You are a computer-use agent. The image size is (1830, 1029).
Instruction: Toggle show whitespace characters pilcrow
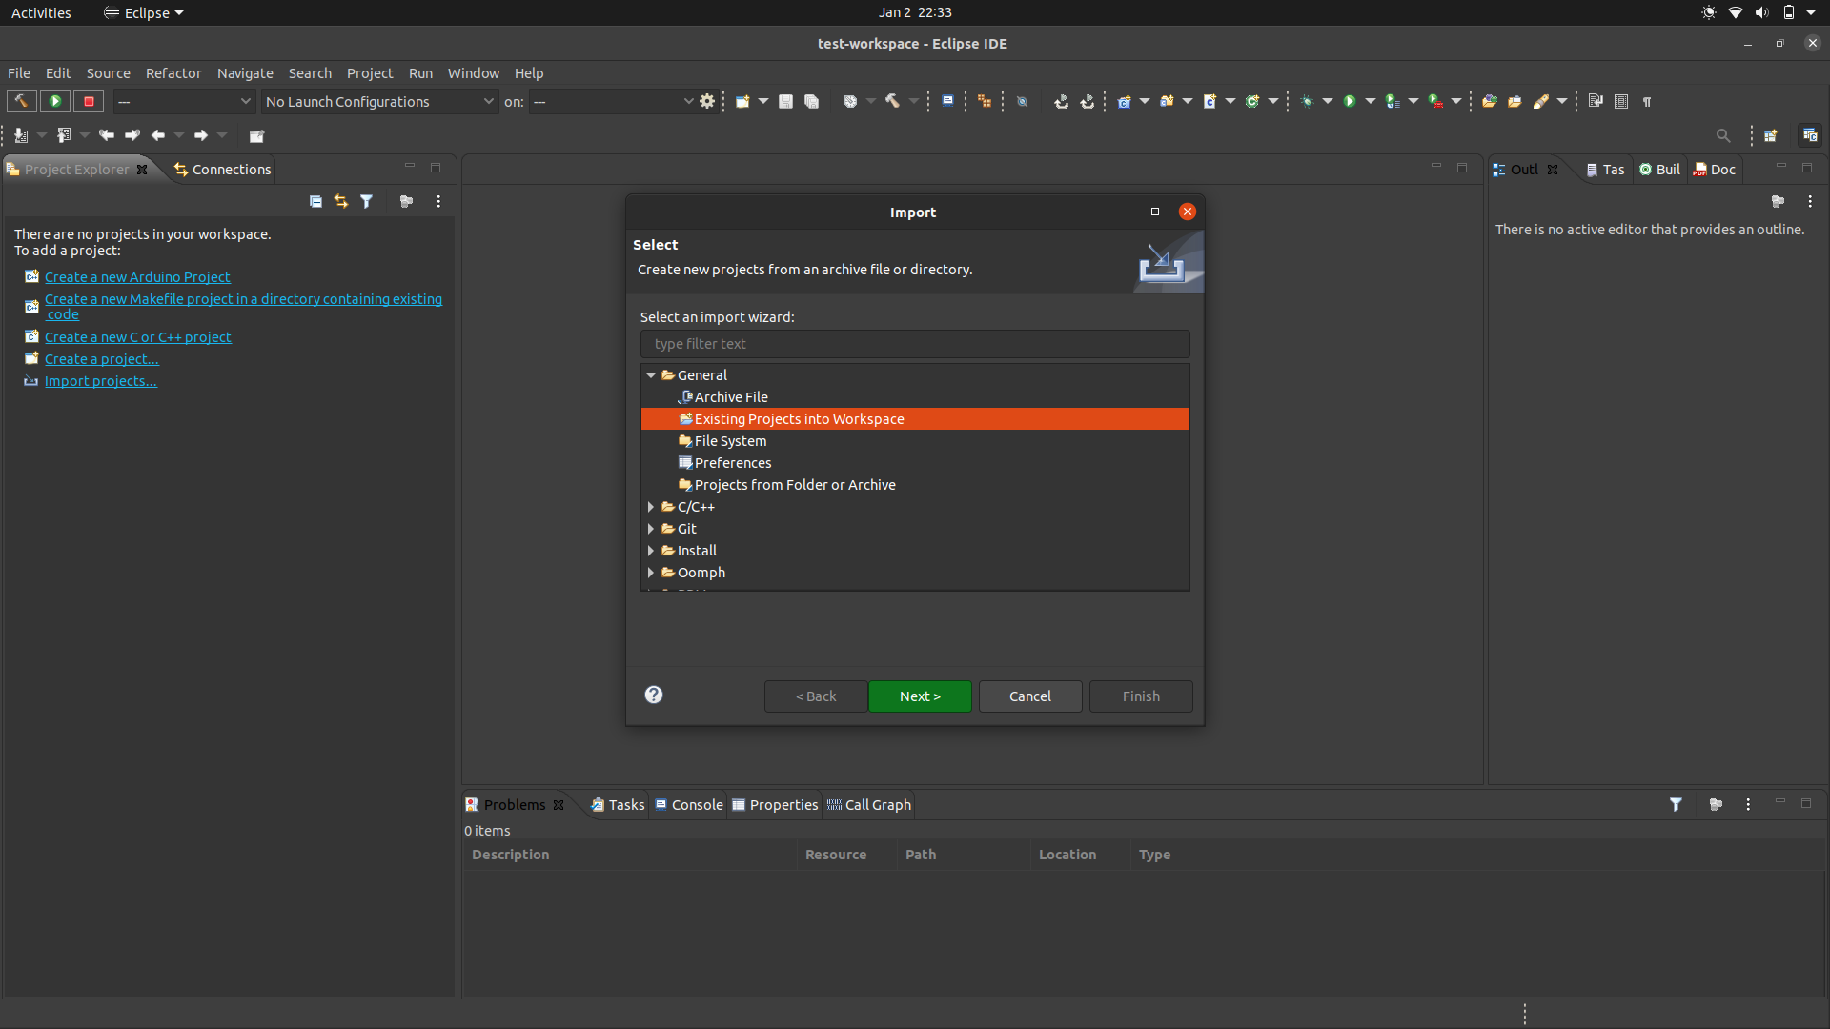(x=1647, y=101)
